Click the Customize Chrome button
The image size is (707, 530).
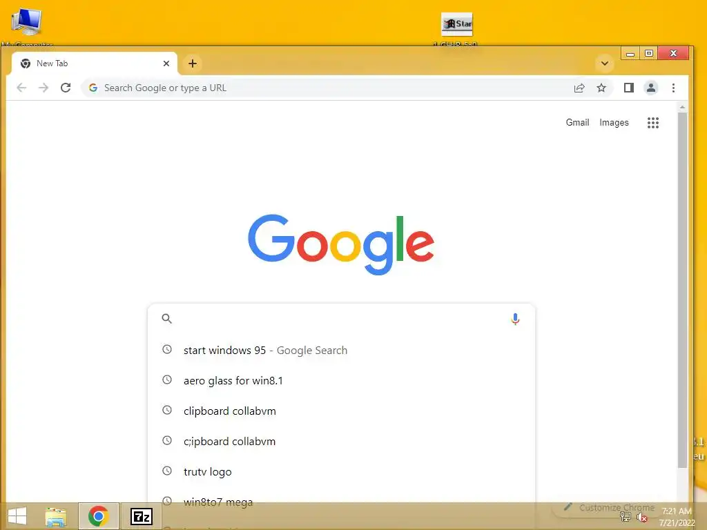pos(610,507)
